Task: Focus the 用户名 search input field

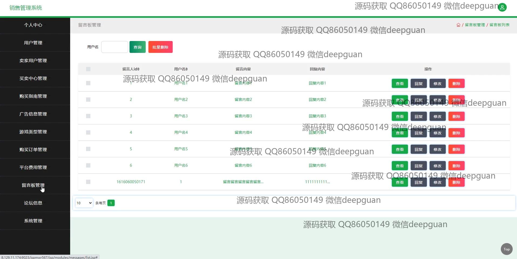Action: point(115,47)
